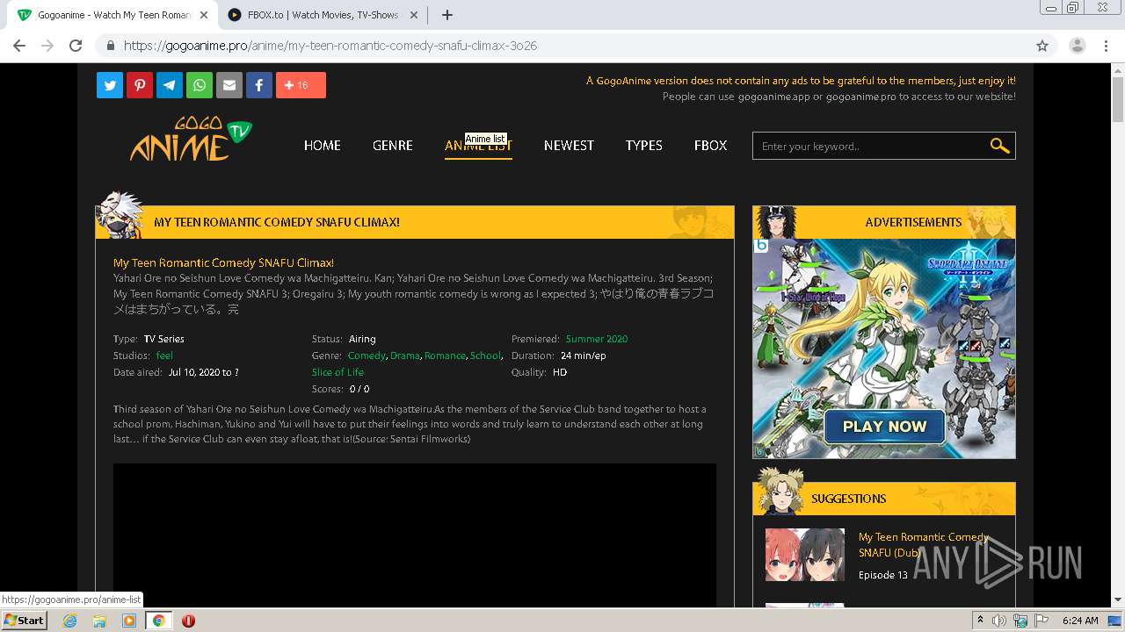Show hidden system tray icons
1125x632 pixels.
pos(980,621)
